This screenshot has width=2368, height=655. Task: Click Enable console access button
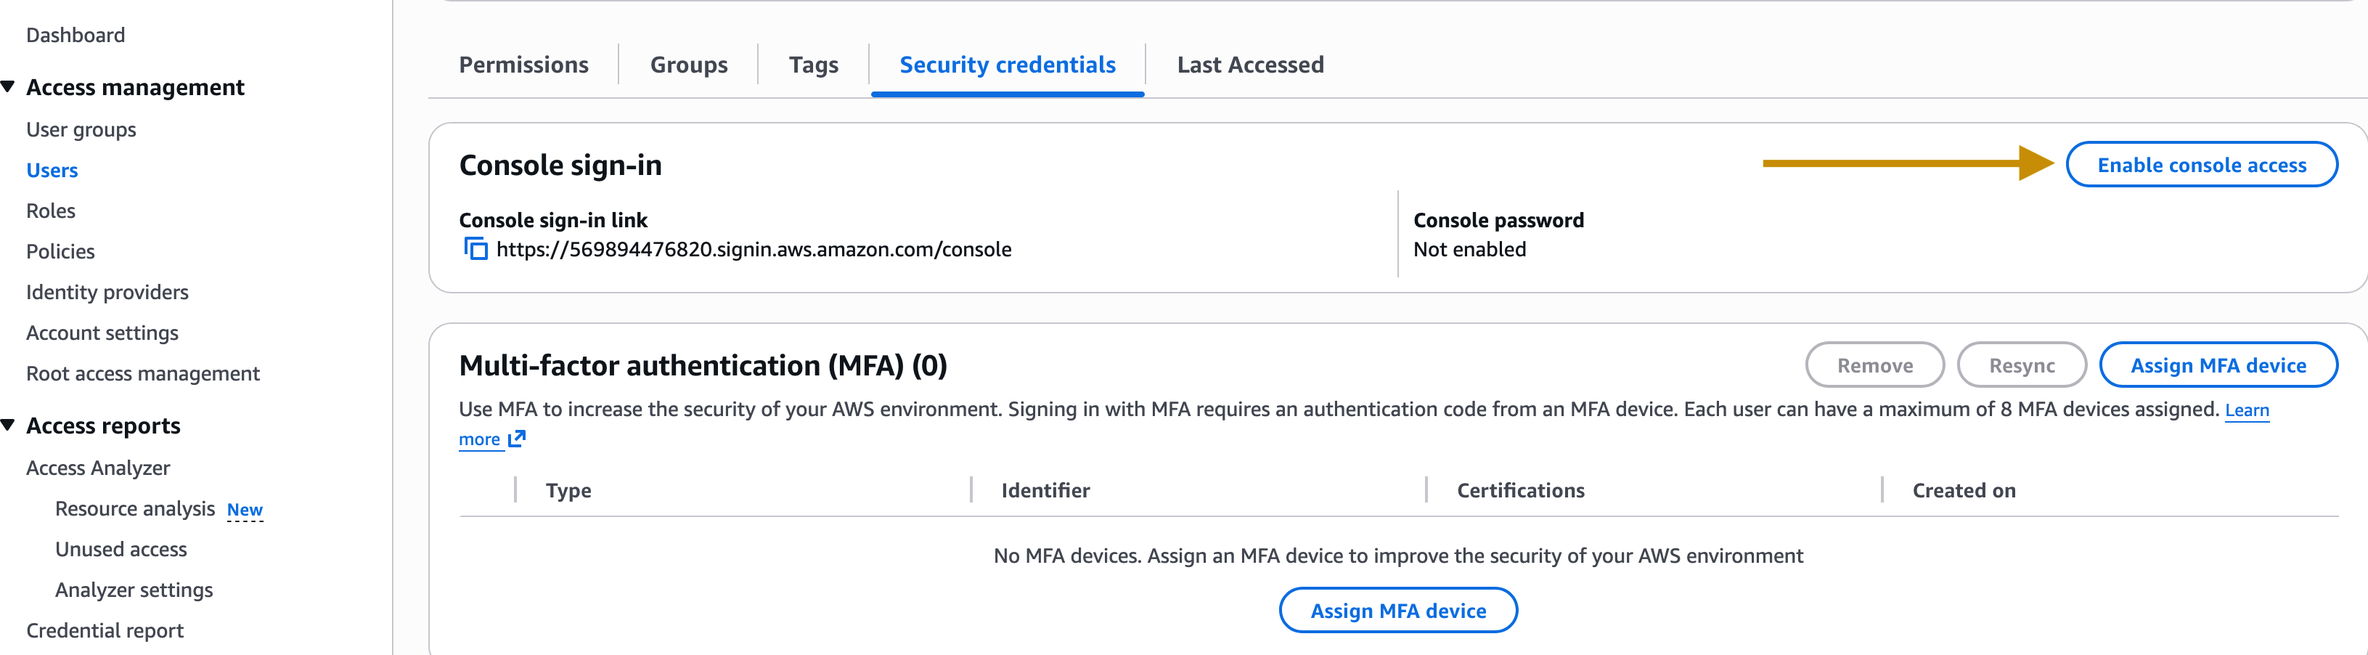pos(2201,166)
